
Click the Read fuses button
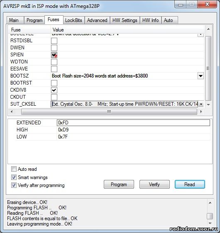(190, 184)
